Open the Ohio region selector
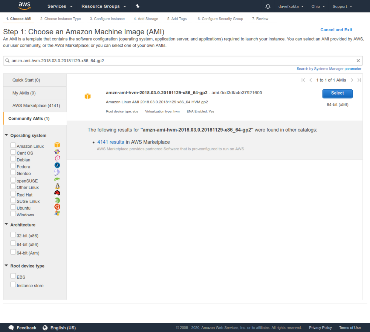Viewport: 370px width, 332px height. [x=318, y=6]
